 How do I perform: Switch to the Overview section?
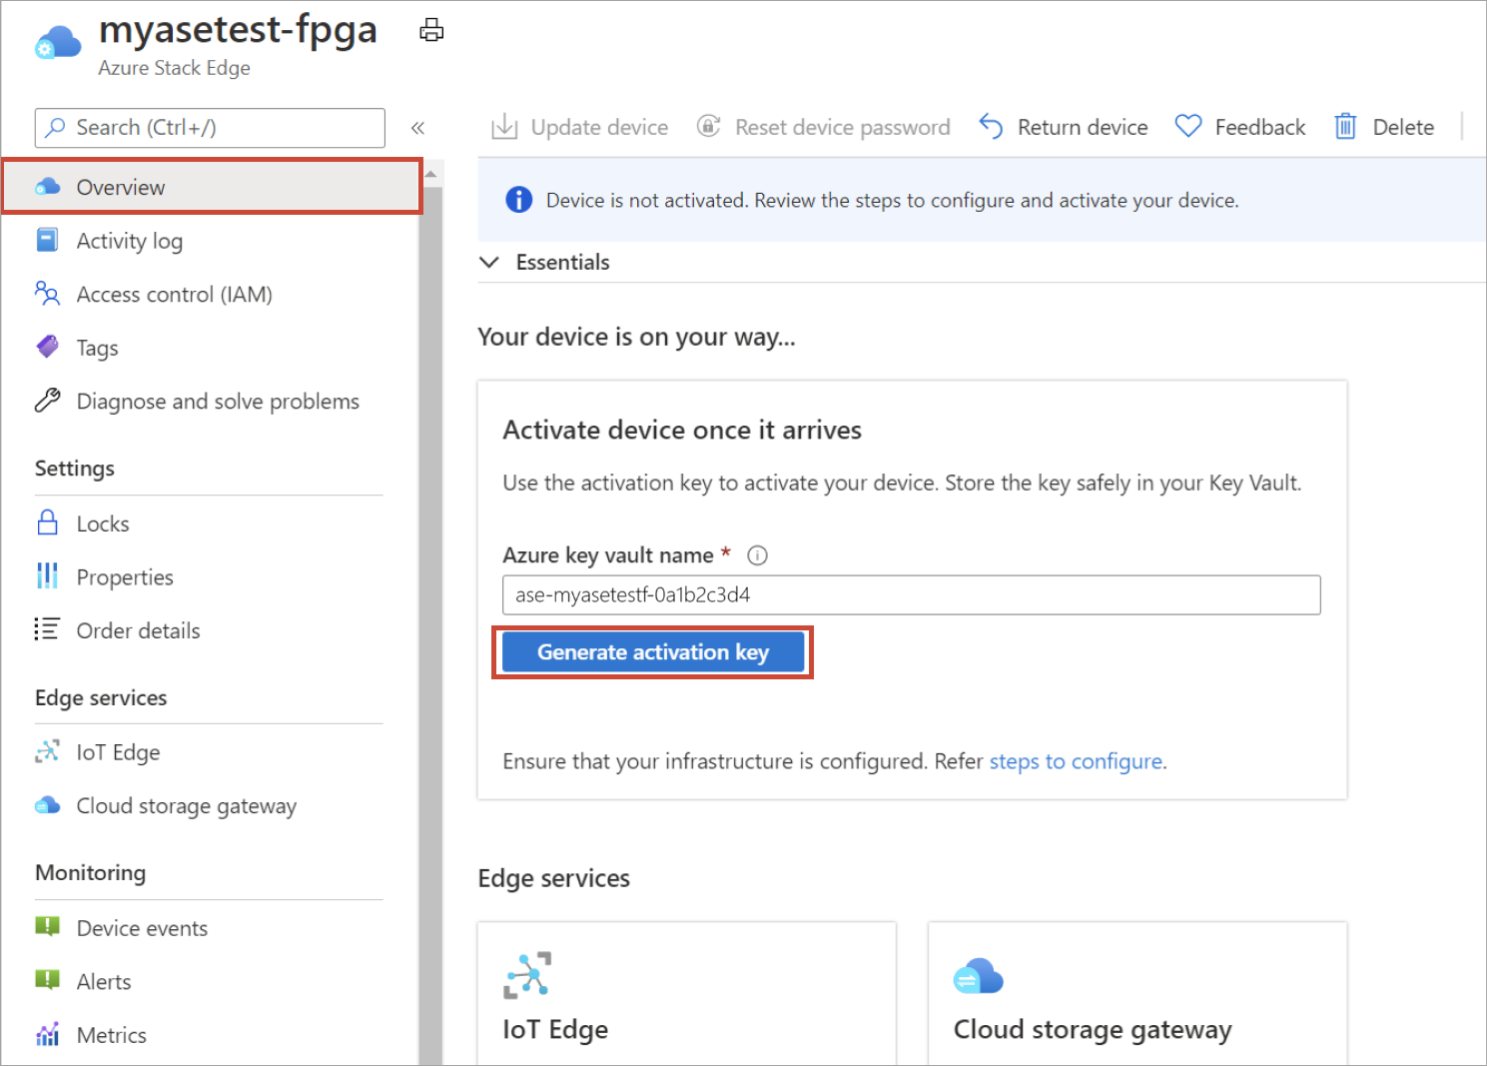click(x=120, y=187)
